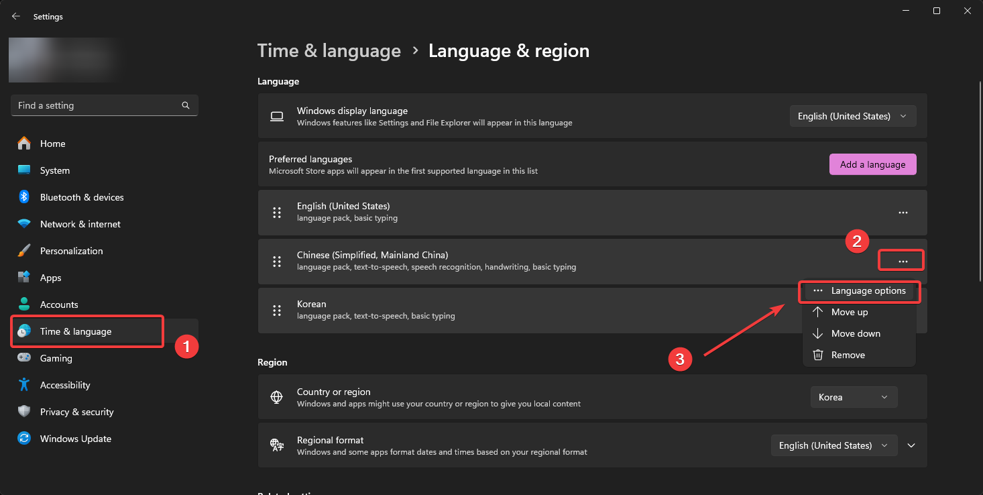The height and width of the screenshot is (495, 983).
Task: Click Time & language breadcrumb link
Action: pyautogui.click(x=329, y=51)
